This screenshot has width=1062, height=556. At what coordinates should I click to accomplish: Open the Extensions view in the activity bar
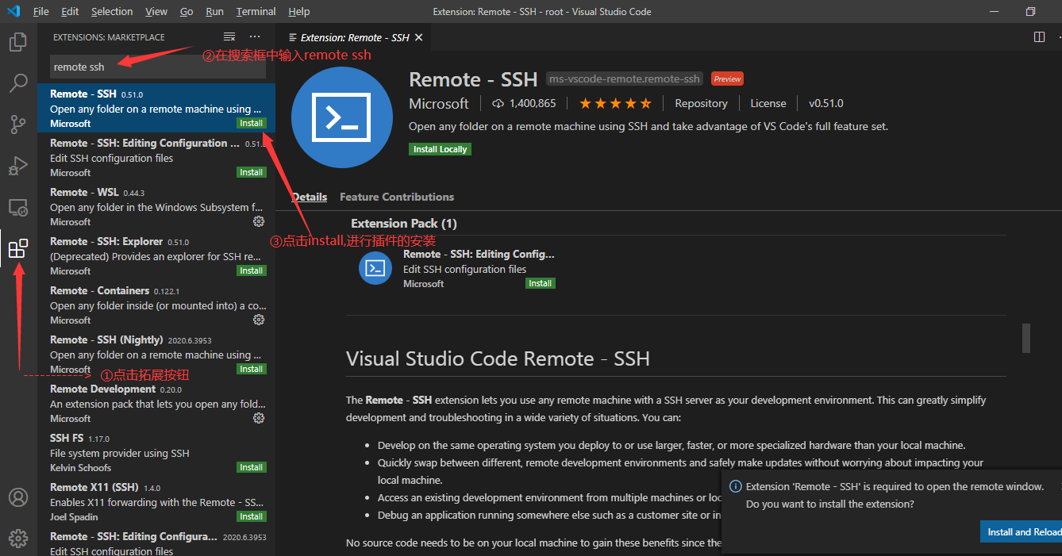click(x=17, y=249)
